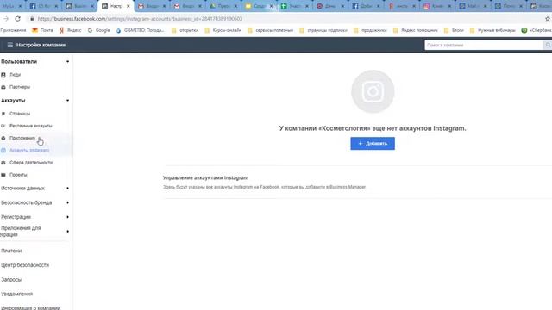Switch to the first Facebook browser tab
The height and width of the screenshot is (310, 552).
pyautogui.click(x=44, y=6)
